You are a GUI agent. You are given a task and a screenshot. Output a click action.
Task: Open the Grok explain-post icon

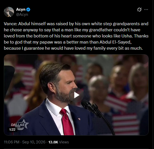click(139, 9)
